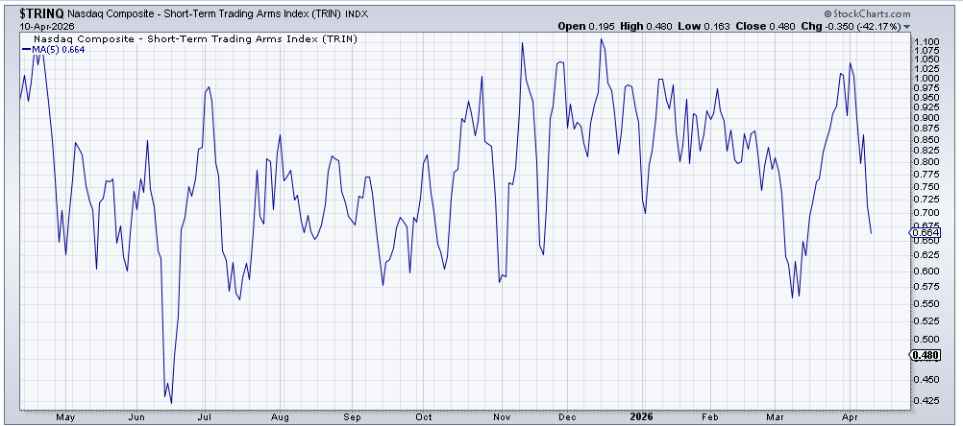Click the Nov label on time axis
Image resolution: width=963 pixels, height=426 pixels.
500,417
